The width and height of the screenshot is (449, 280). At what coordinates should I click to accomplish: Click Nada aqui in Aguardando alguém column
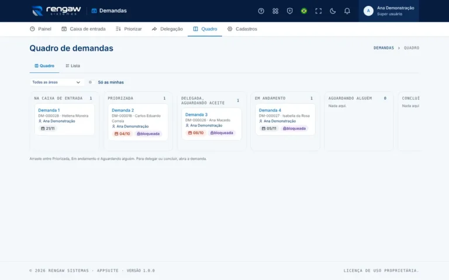pyautogui.click(x=337, y=106)
